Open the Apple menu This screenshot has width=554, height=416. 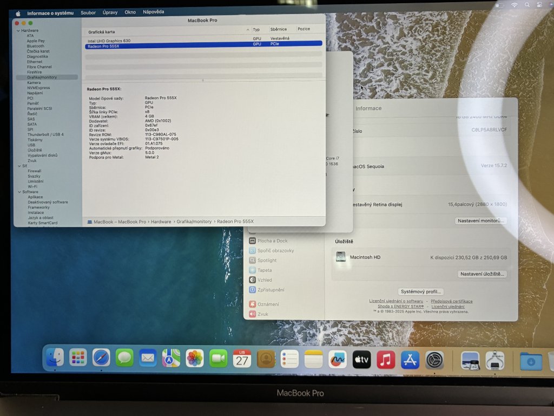(x=18, y=14)
